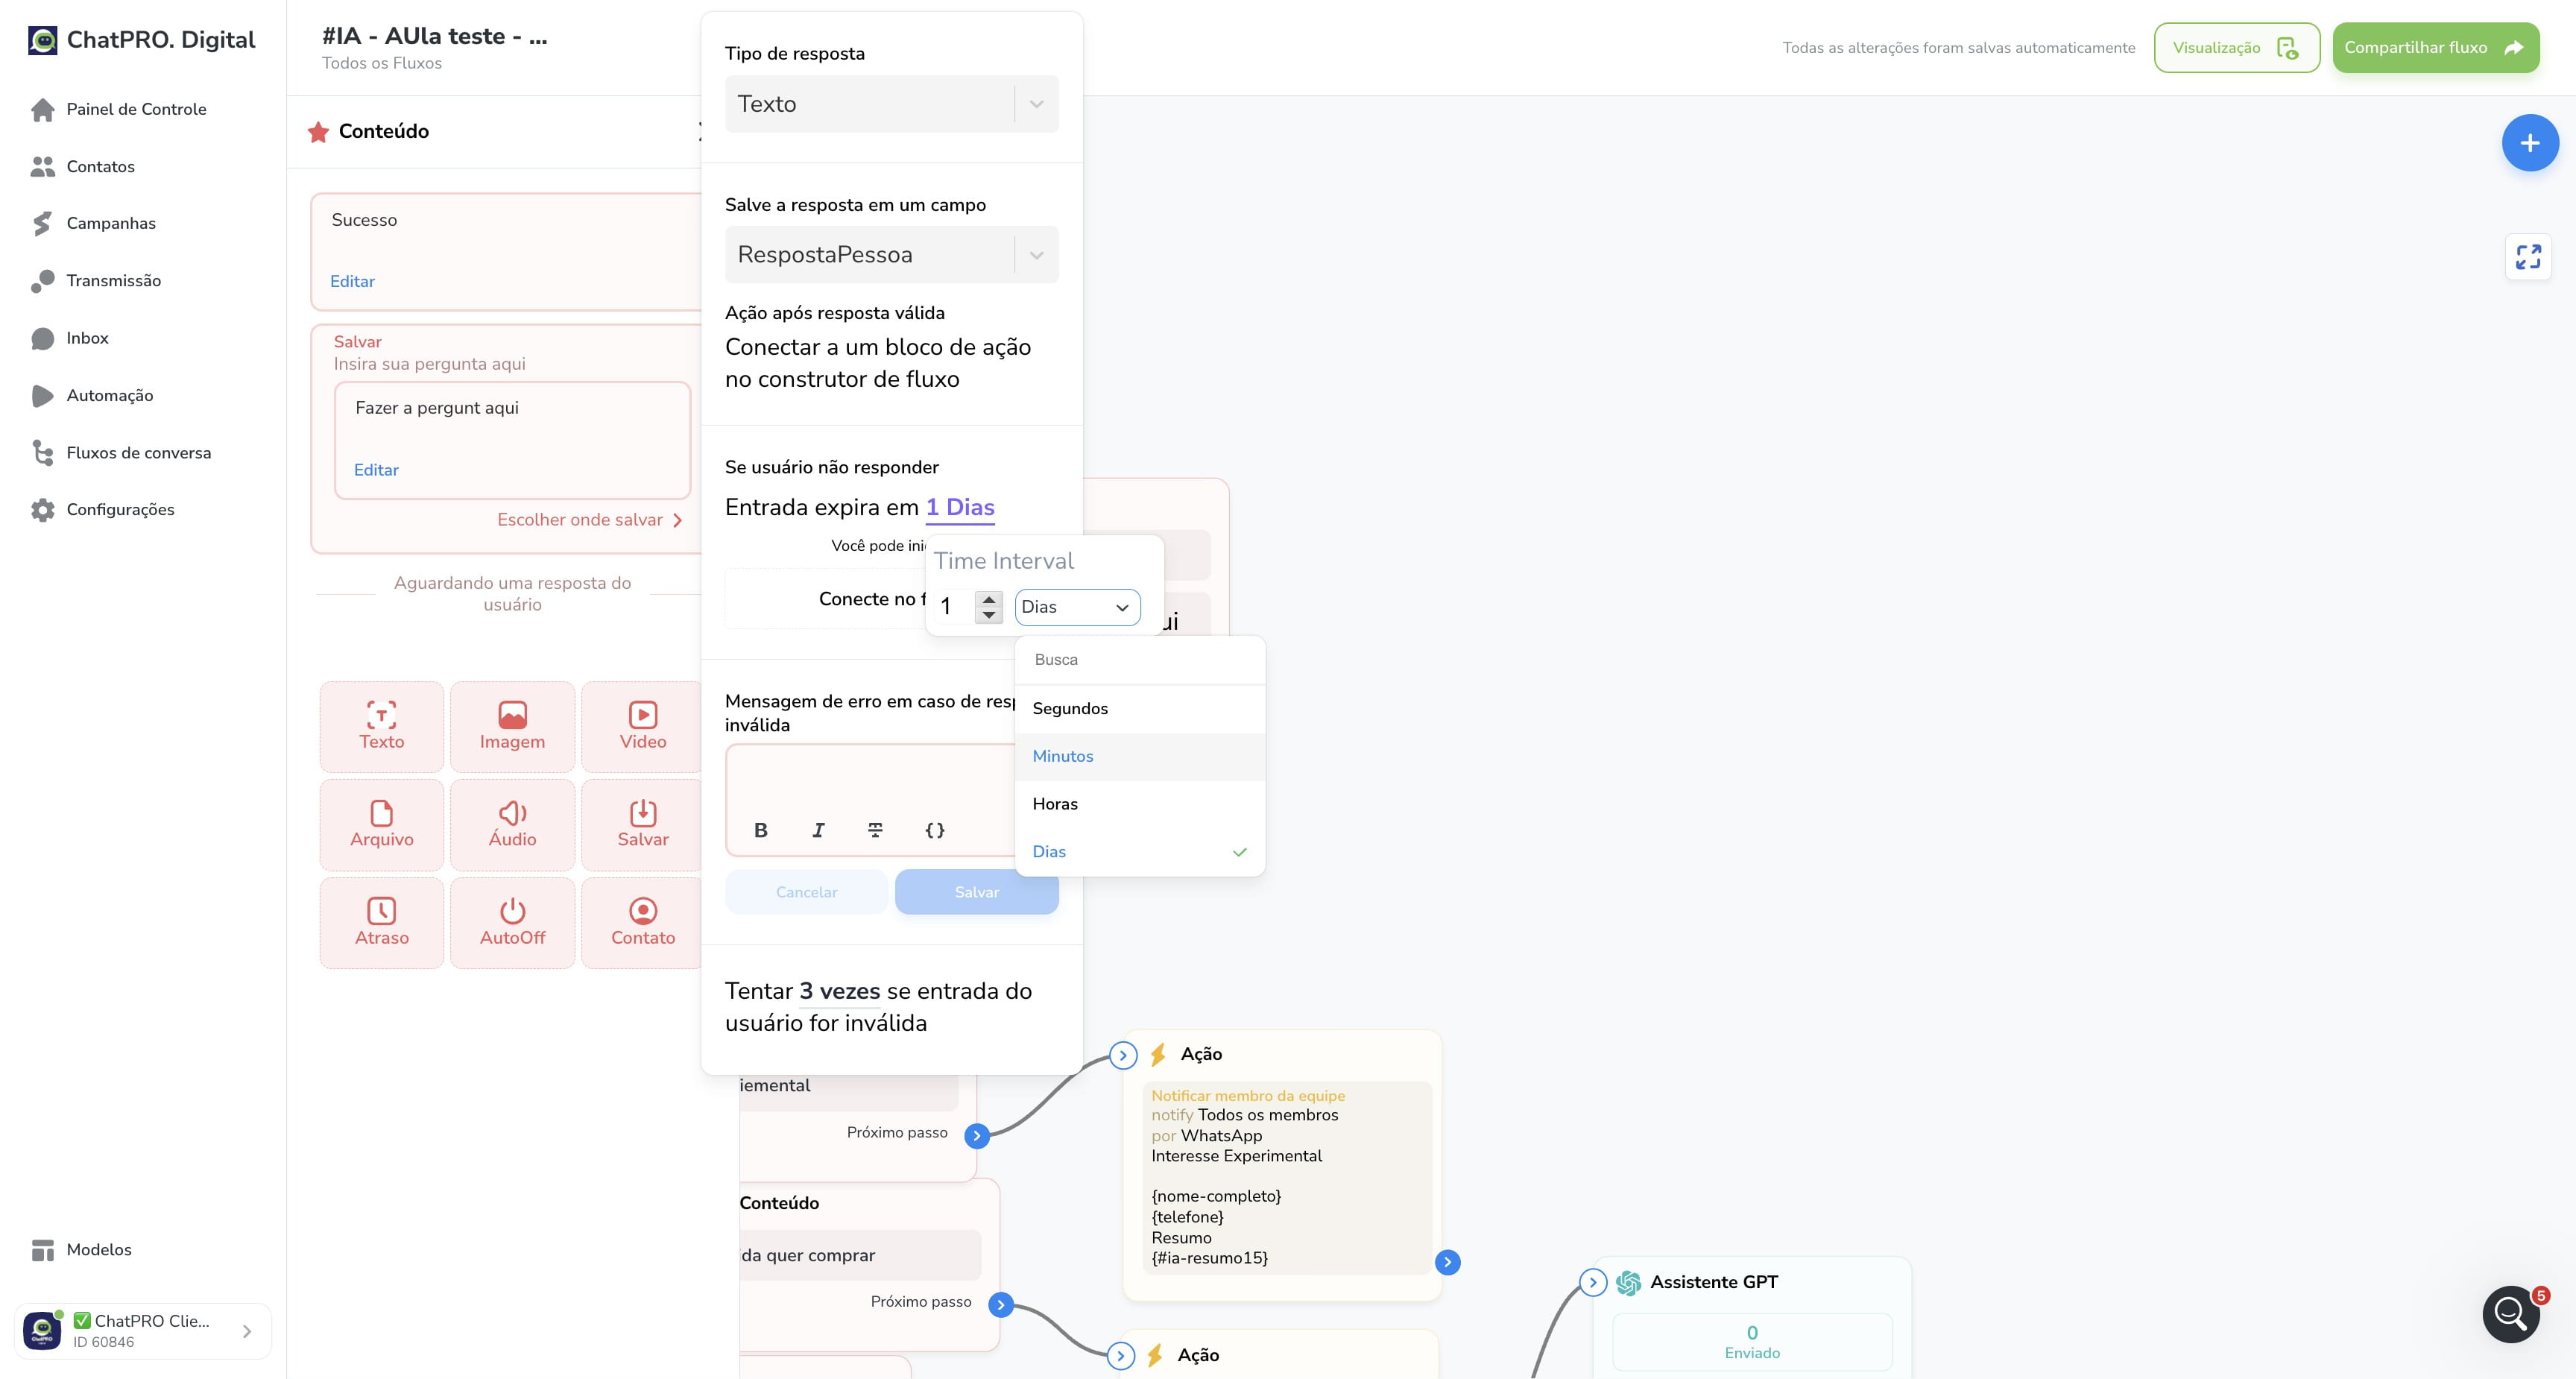Expand Escolher onde salvar chevron
2576x1379 pixels.
click(677, 520)
